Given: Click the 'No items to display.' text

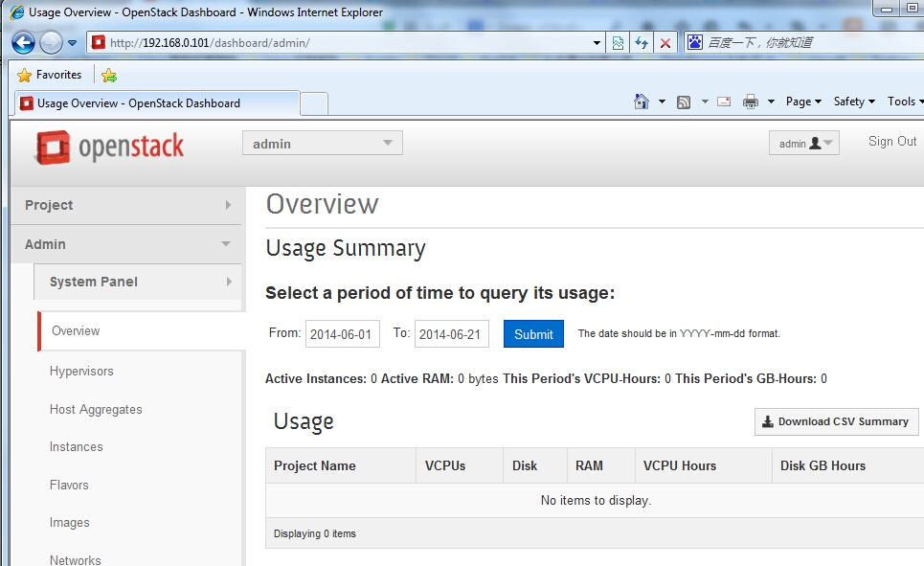Looking at the screenshot, I should coord(596,501).
